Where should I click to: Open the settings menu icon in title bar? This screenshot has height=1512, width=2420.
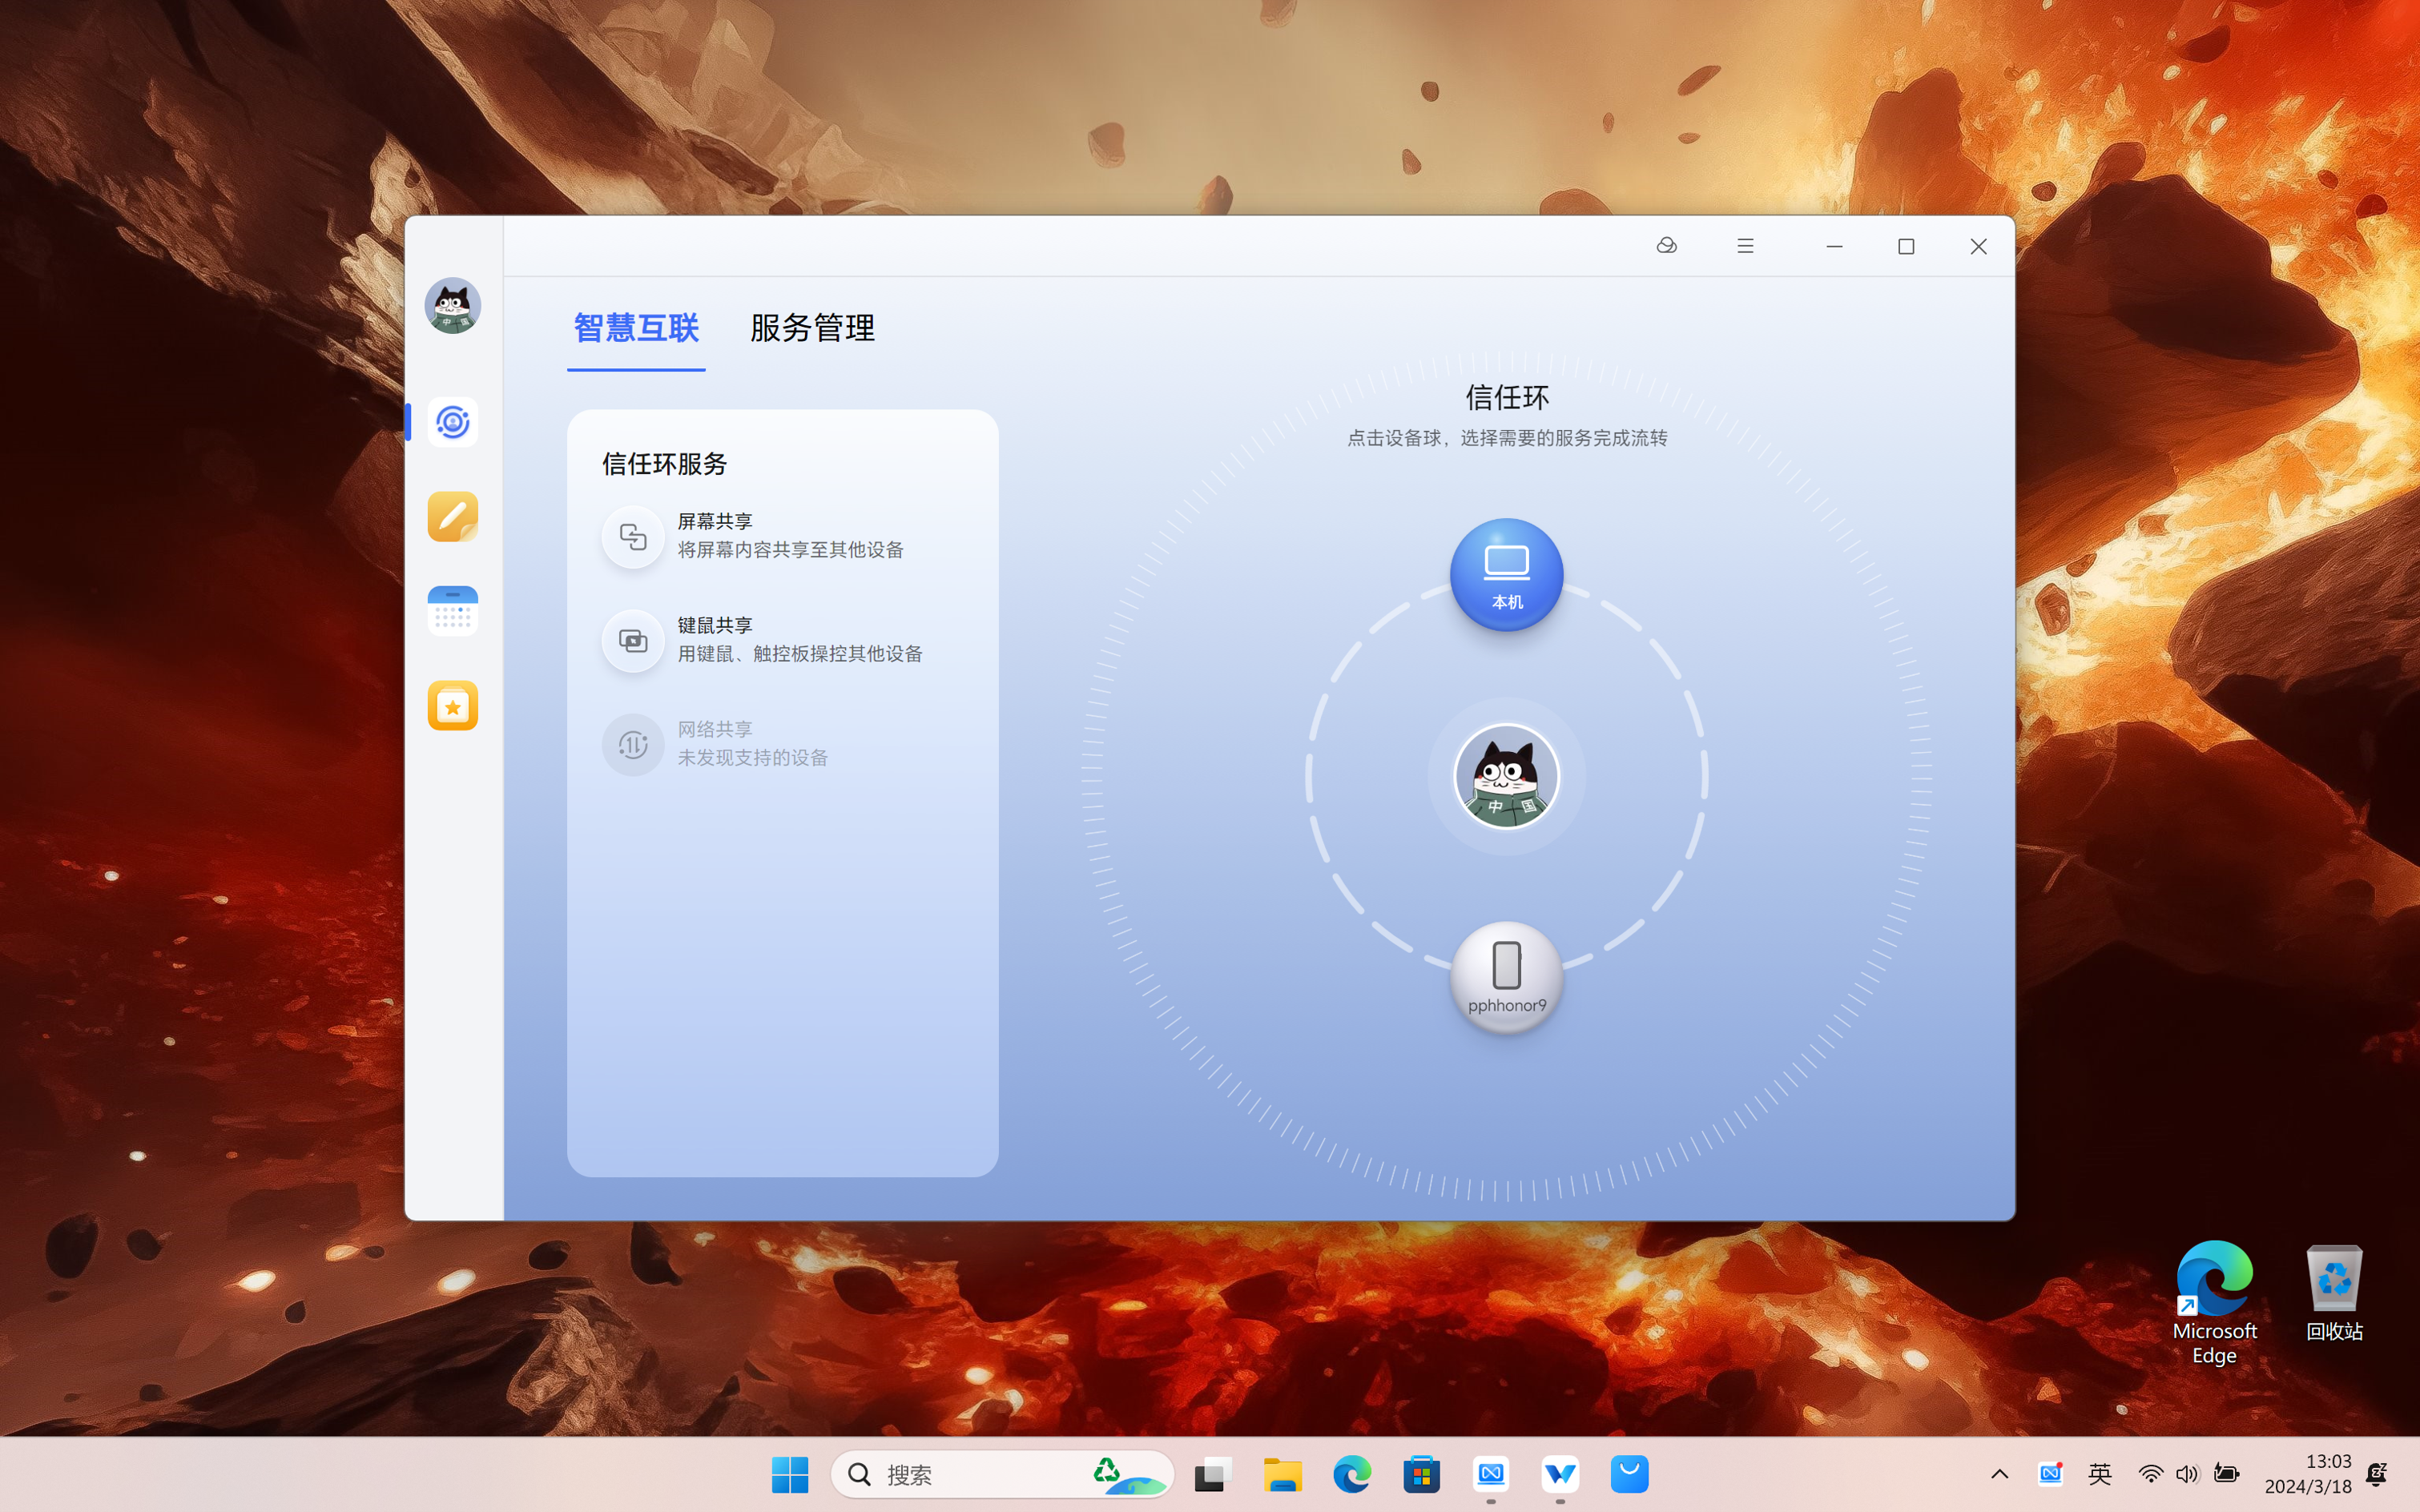click(x=1744, y=246)
